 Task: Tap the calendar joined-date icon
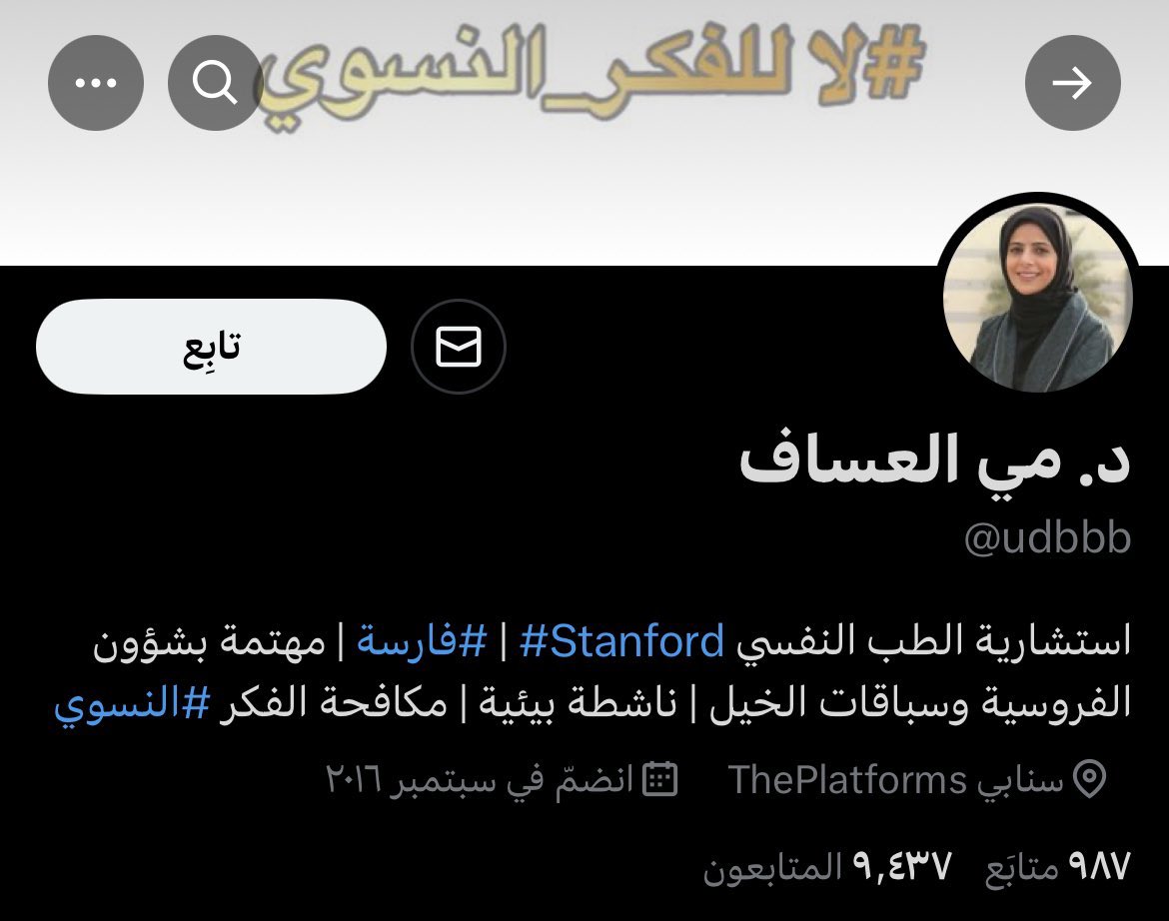[659, 779]
